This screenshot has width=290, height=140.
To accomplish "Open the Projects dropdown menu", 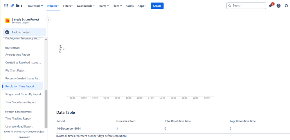I will point(53,6).
